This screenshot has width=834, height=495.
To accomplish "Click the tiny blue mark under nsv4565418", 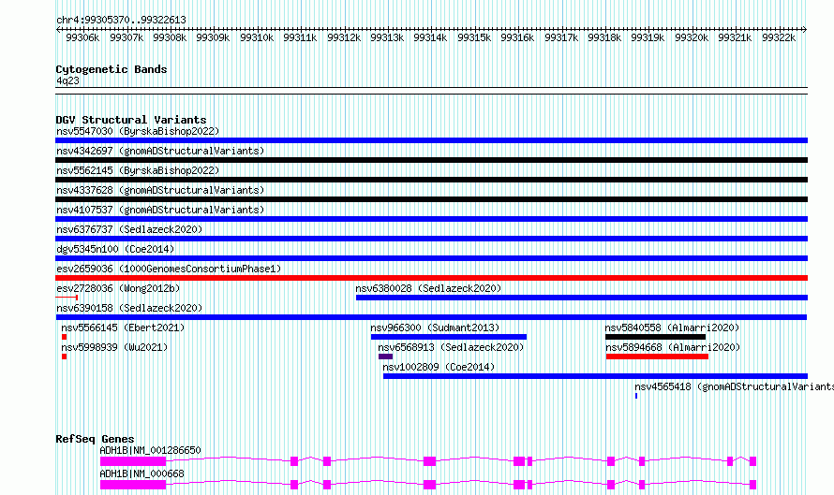I will [x=636, y=396].
